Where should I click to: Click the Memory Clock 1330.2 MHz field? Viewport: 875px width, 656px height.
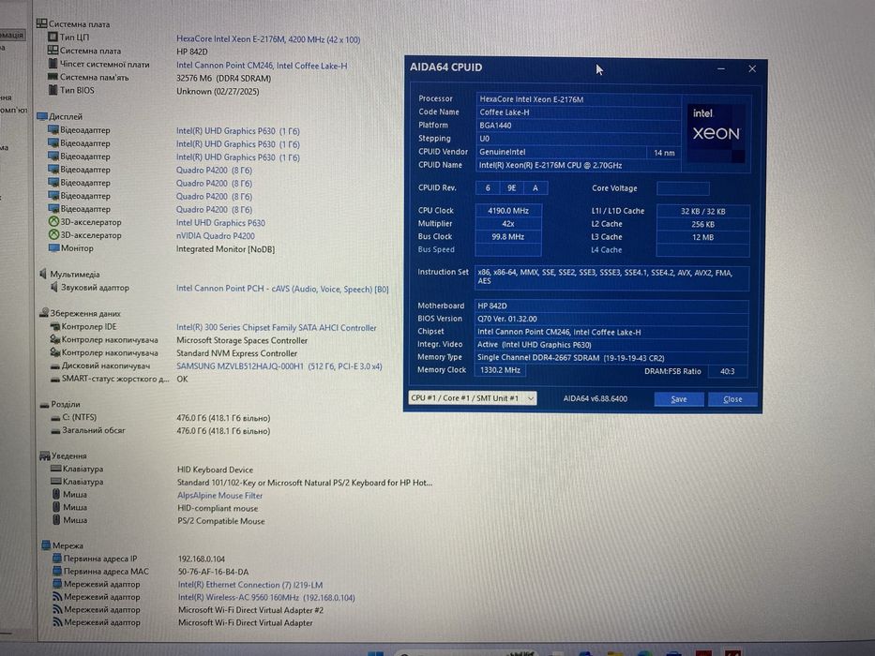(x=500, y=370)
